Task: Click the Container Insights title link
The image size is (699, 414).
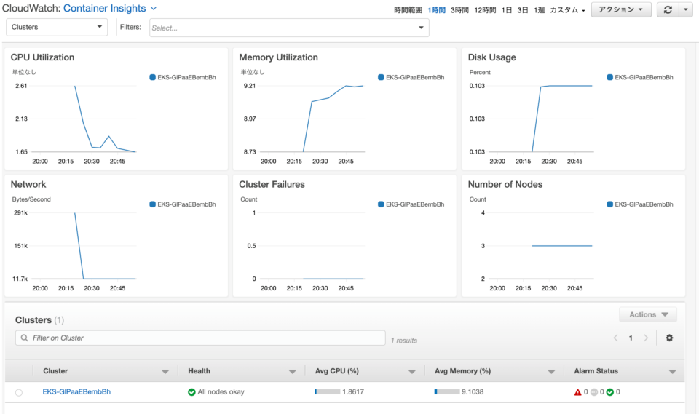Action: pos(104,9)
